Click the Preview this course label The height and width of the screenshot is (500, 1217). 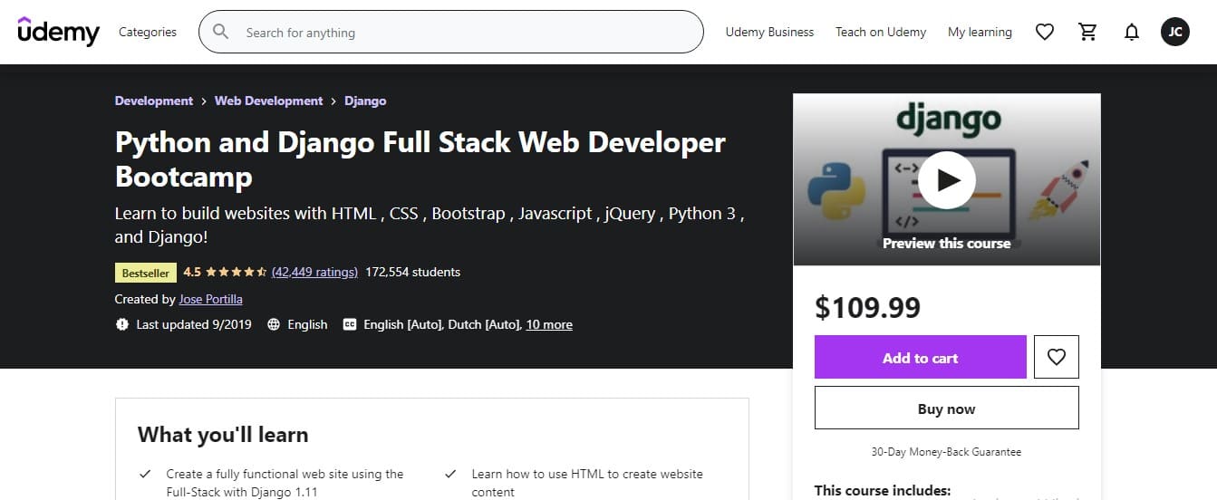click(947, 243)
